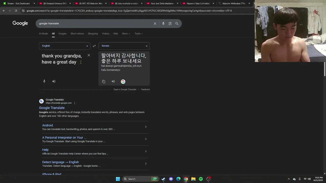Viewport: 326px width, 183px height.
Task: Open search by image camera icon
Action: (x=170, y=23)
